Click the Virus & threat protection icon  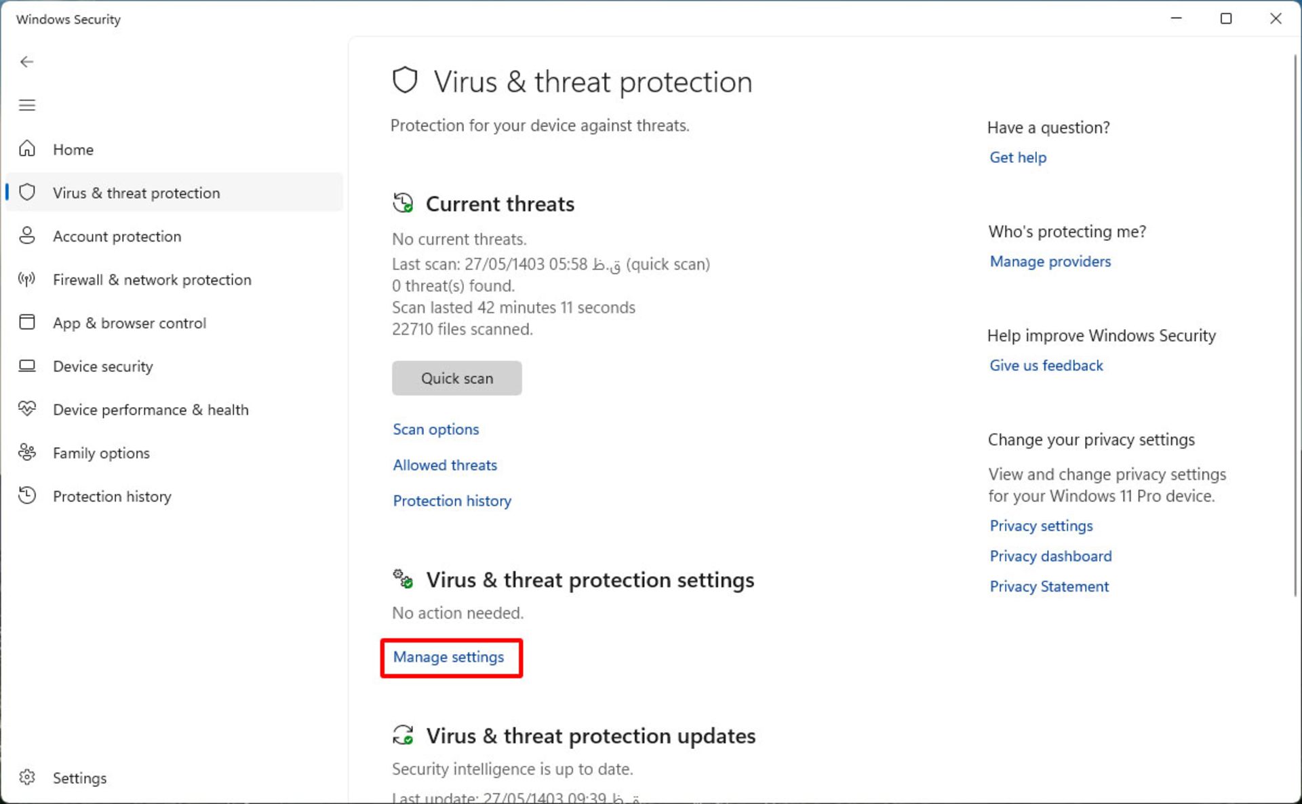click(27, 192)
